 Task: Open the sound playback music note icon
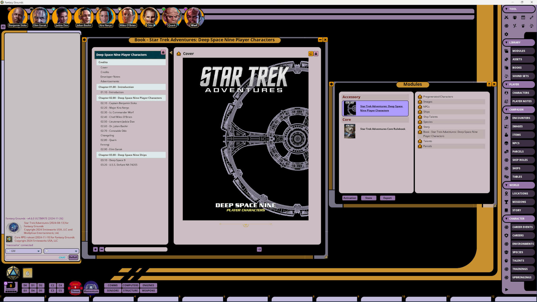(531, 26)
